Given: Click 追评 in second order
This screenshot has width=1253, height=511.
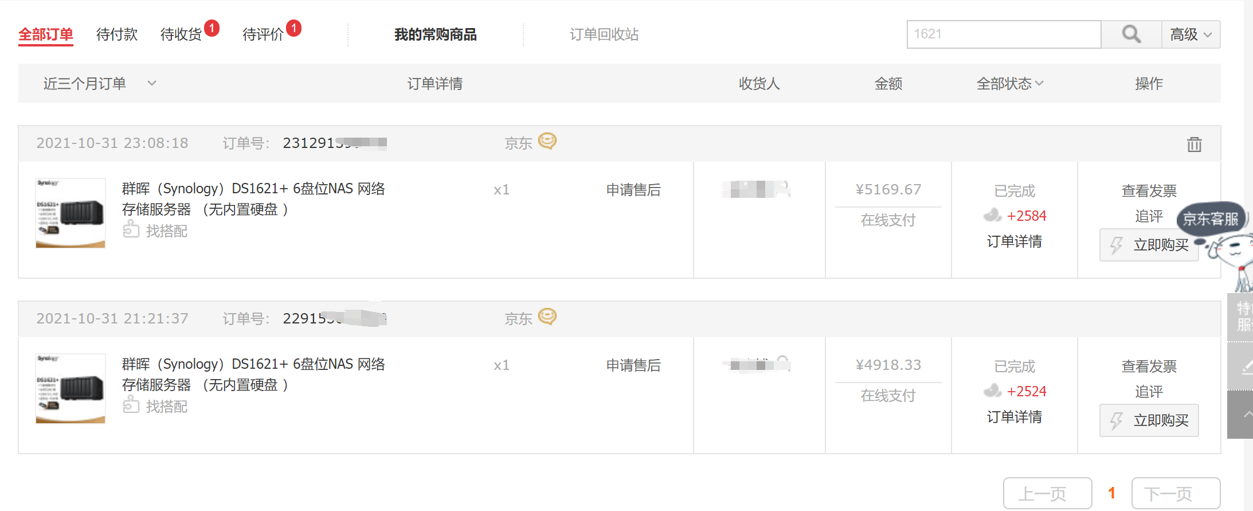Looking at the screenshot, I should 1149,392.
